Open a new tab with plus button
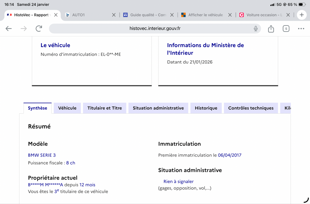 pos(301,15)
